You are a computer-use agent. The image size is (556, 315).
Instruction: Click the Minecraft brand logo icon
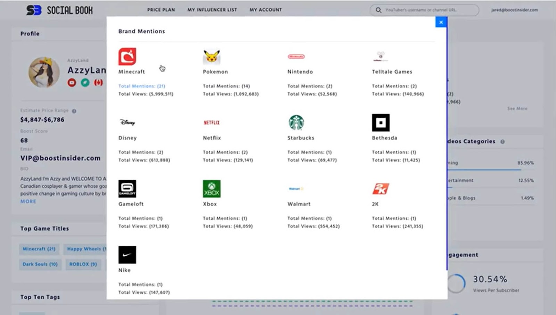point(127,57)
